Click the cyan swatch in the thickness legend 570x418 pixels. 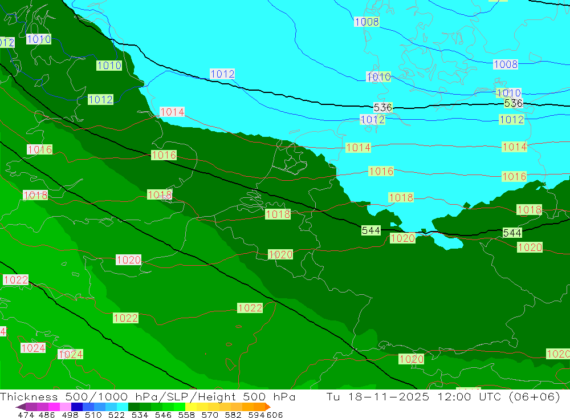pos(123,407)
